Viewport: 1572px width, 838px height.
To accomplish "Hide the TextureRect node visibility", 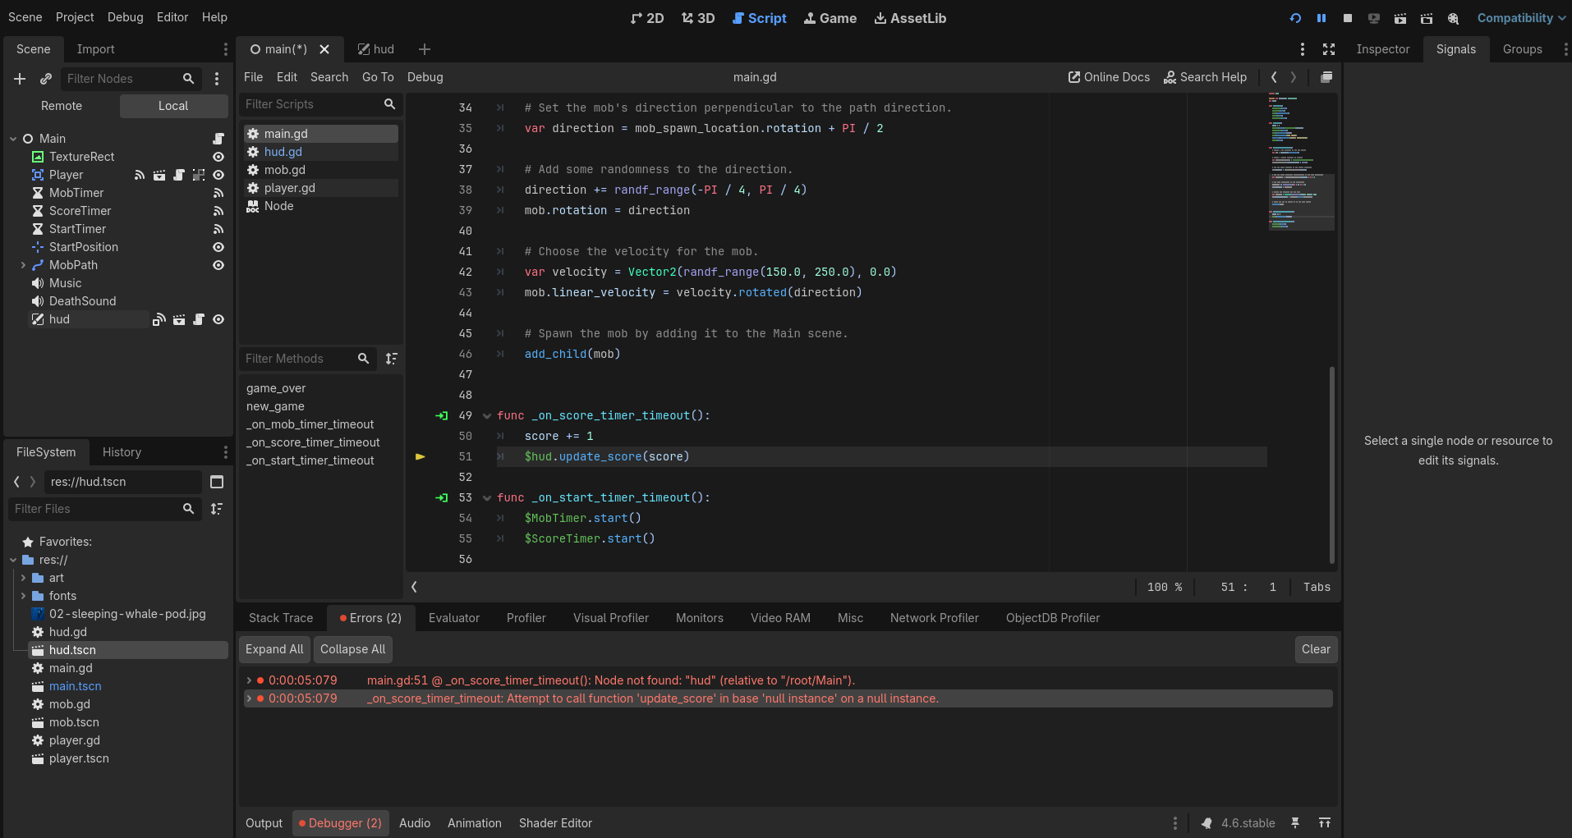I will pos(218,157).
